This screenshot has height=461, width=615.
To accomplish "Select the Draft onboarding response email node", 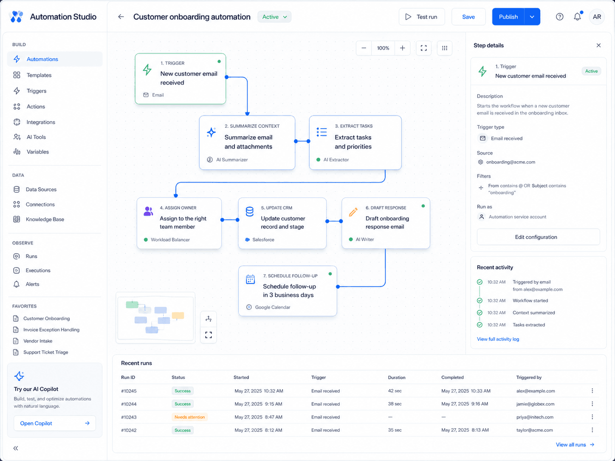I will (x=386, y=223).
